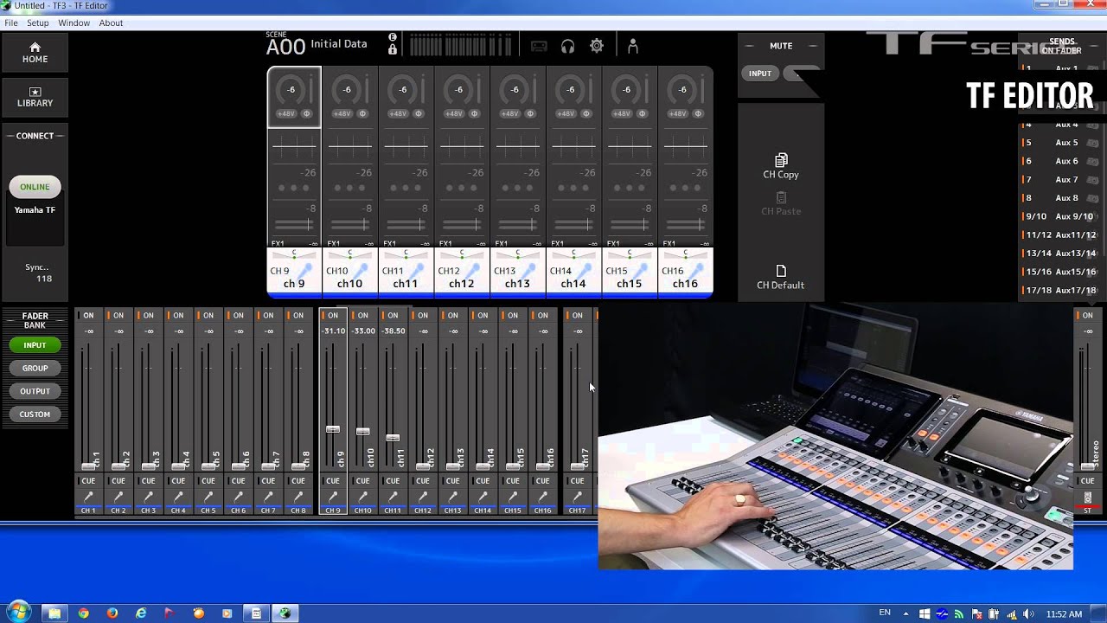The width and height of the screenshot is (1107, 623).
Task: Open the File menu
Action: coord(11,22)
